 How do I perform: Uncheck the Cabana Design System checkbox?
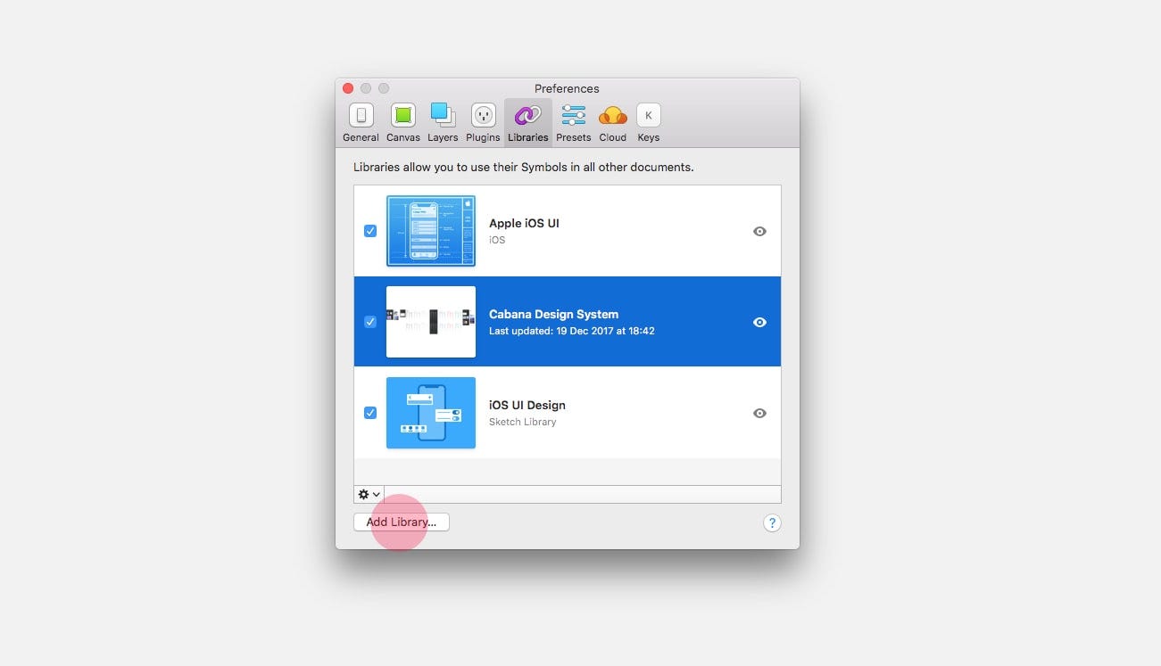(x=370, y=322)
